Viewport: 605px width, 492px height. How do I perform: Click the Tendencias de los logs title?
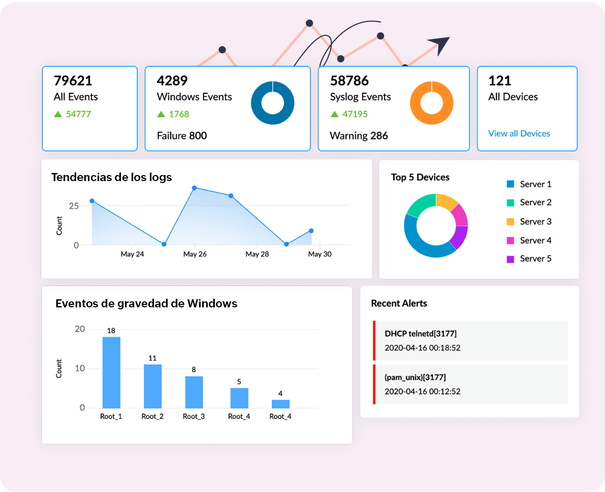click(x=112, y=177)
